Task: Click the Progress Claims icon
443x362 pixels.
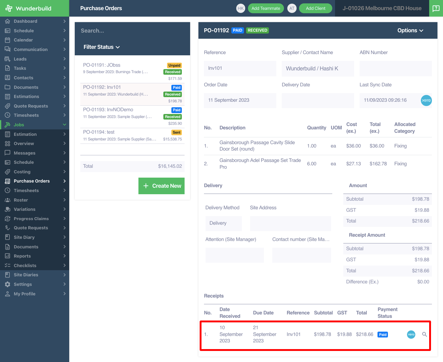Action: click(8, 219)
